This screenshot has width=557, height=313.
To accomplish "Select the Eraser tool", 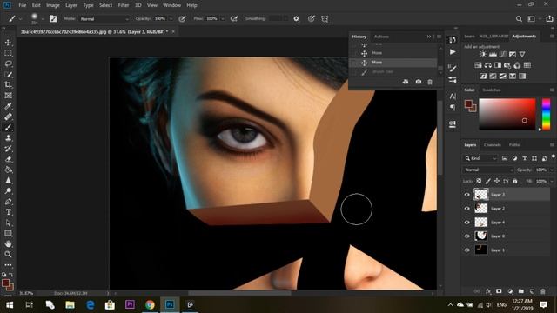I will pyautogui.click(x=8, y=159).
